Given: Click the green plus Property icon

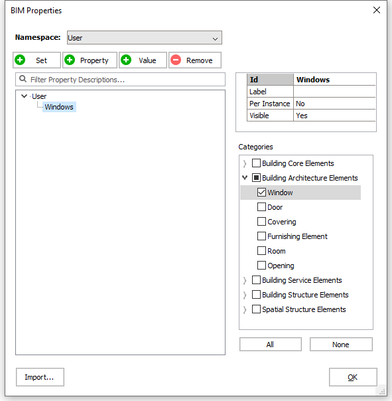Looking at the screenshot, I should (x=70, y=60).
